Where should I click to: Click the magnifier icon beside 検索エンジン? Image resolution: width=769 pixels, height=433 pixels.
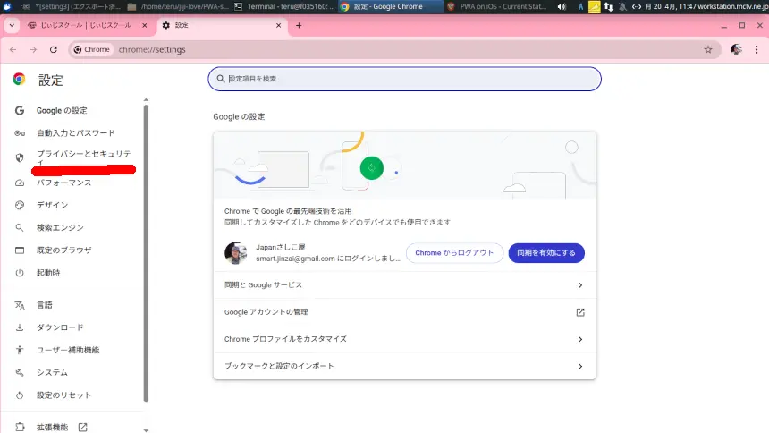[20, 228]
